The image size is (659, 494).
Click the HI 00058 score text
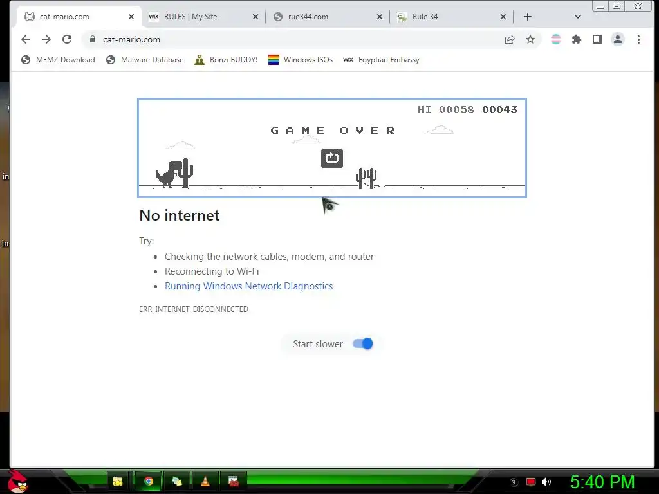click(x=445, y=109)
